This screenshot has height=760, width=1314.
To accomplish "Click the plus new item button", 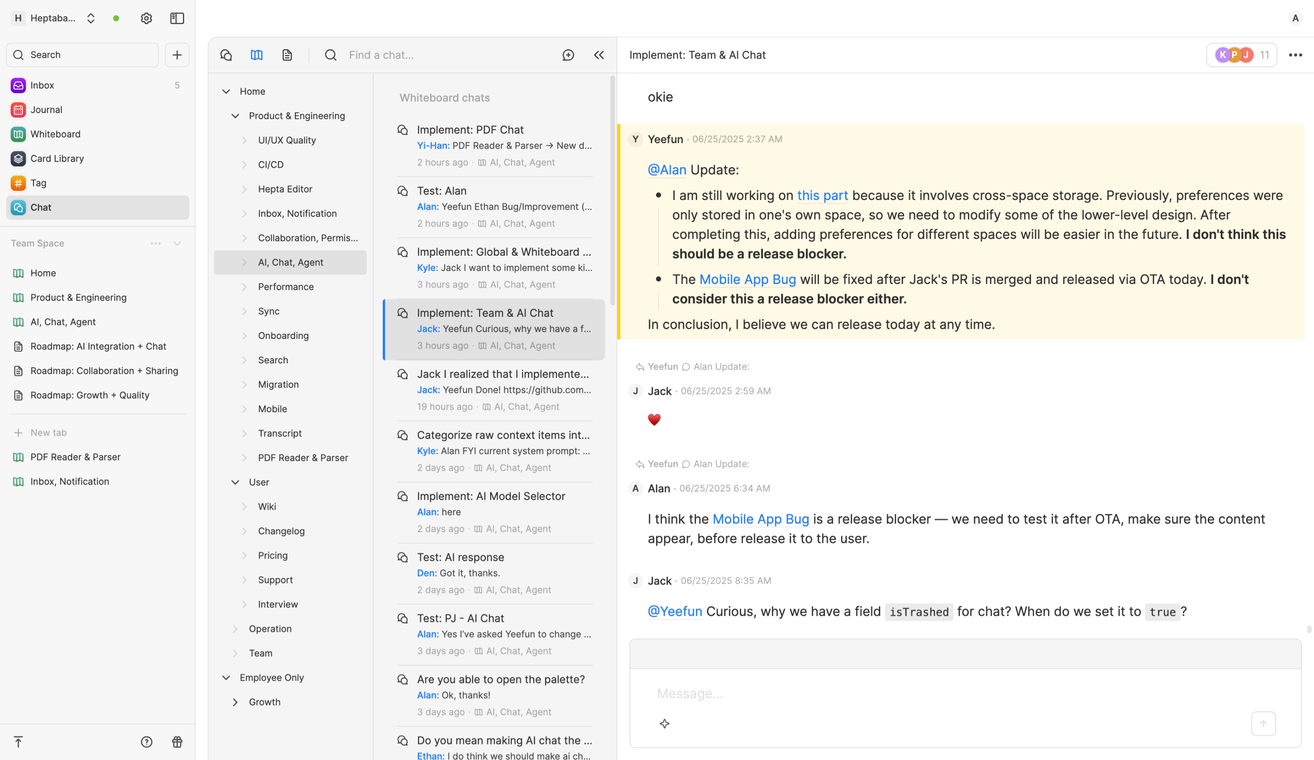I will (177, 54).
